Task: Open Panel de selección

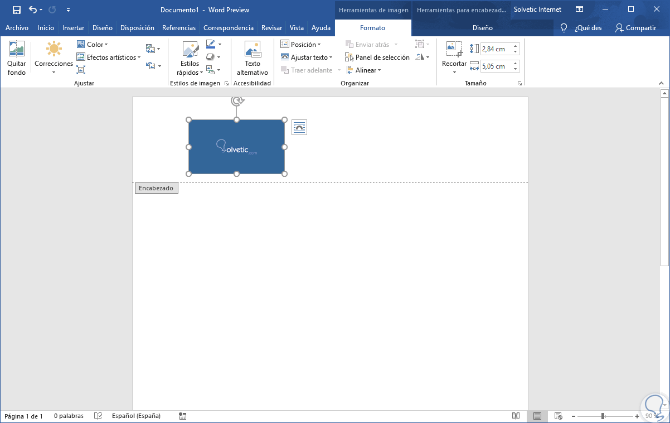Action: [377, 57]
